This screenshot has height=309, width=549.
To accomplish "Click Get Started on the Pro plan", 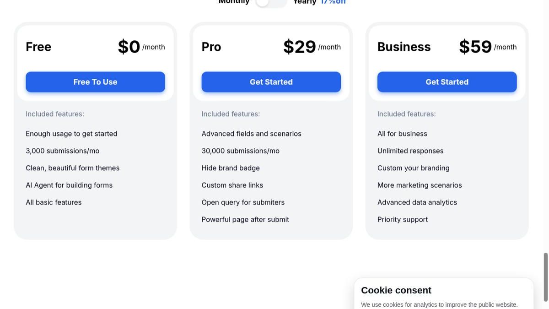I will [271, 81].
